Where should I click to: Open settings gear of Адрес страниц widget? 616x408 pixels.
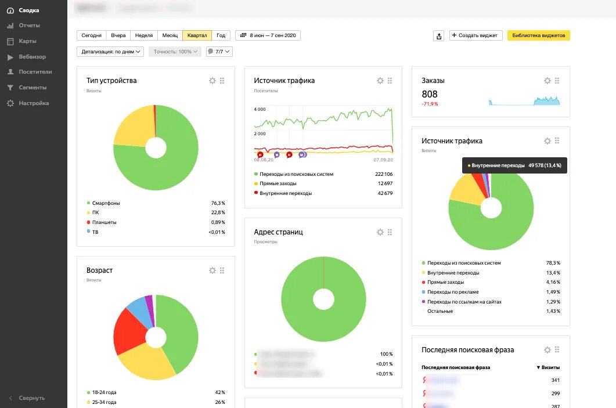pyautogui.click(x=380, y=232)
